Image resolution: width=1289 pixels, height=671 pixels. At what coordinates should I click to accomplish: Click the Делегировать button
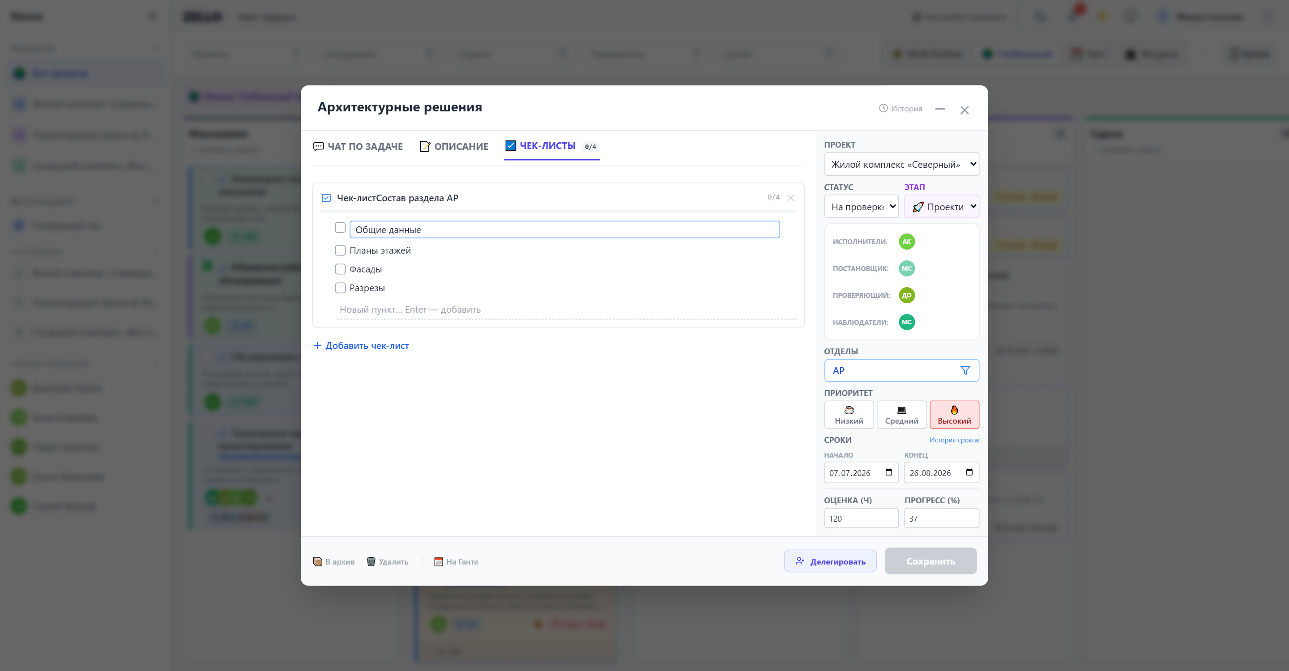tap(830, 561)
